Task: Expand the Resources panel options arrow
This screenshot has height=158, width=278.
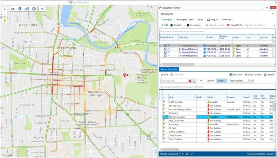Action: tap(274, 69)
